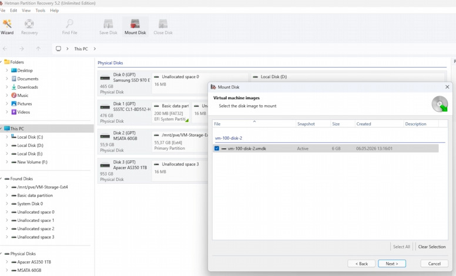Screen dimensions: 456x276
Task: Expand the Documents folder
Action: (6, 79)
